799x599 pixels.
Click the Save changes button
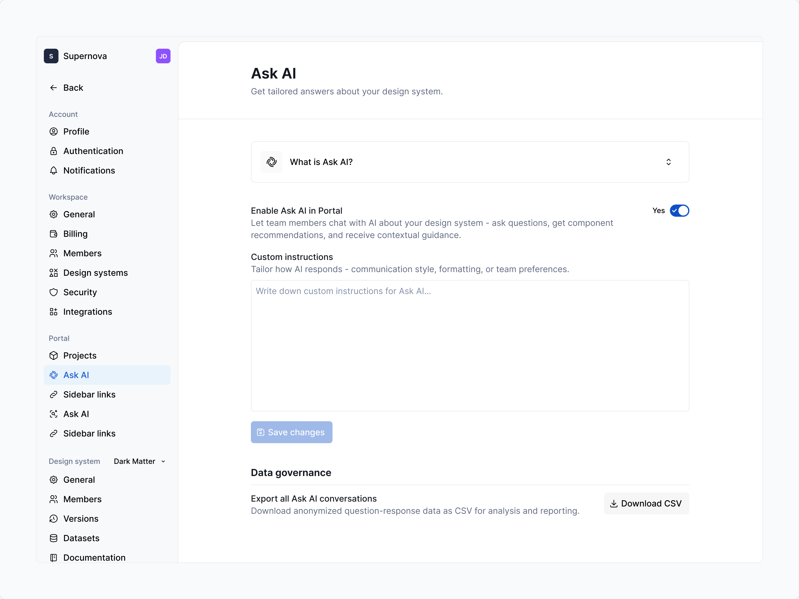[291, 432]
